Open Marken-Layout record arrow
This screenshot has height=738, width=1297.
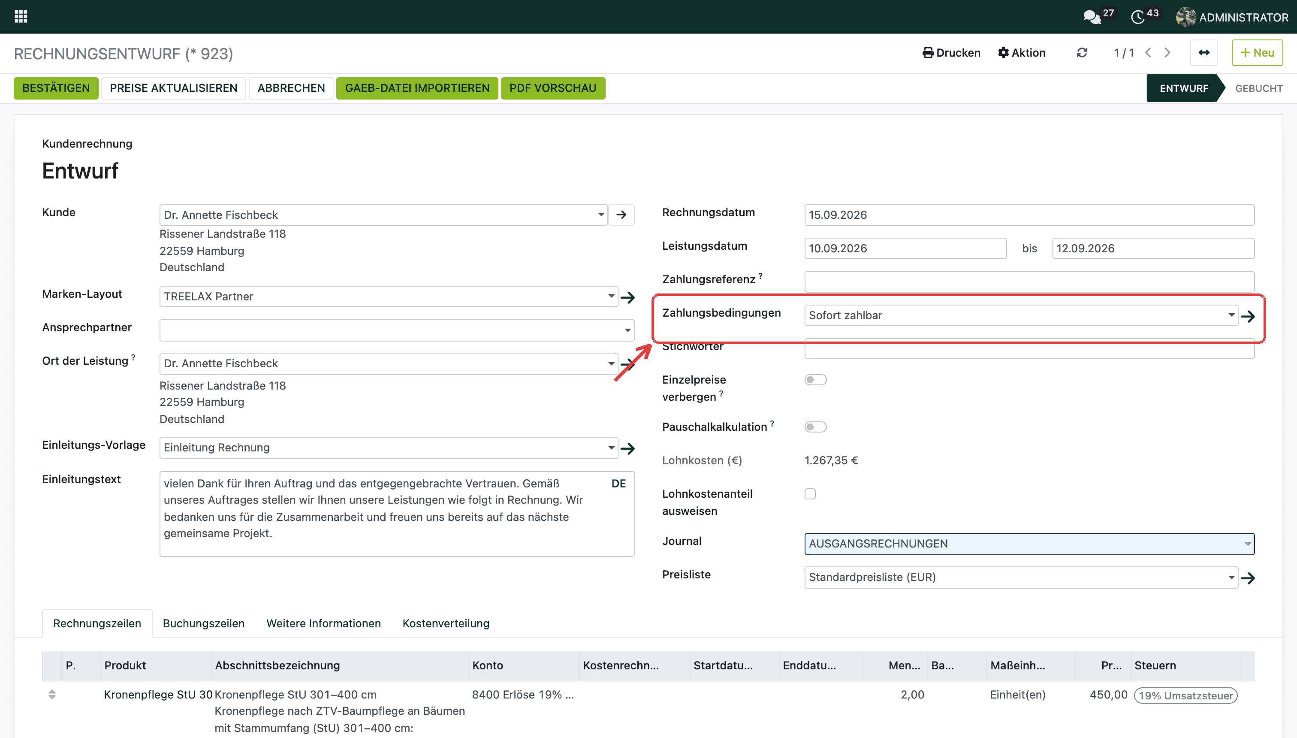coord(628,297)
